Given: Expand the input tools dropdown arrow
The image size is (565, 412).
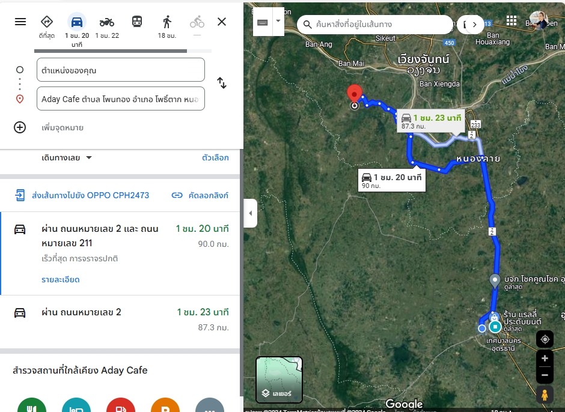Looking at the screenshot, I should (278, 21).
